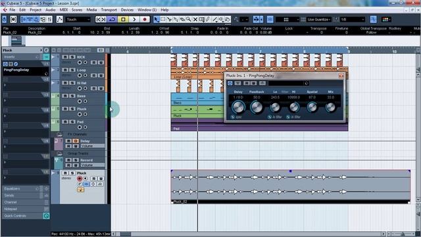Screen dimensions: 421x237
Task: Open the Delay FX track Volume parameter
Action: pyautogui.click(x=93, y=146)
